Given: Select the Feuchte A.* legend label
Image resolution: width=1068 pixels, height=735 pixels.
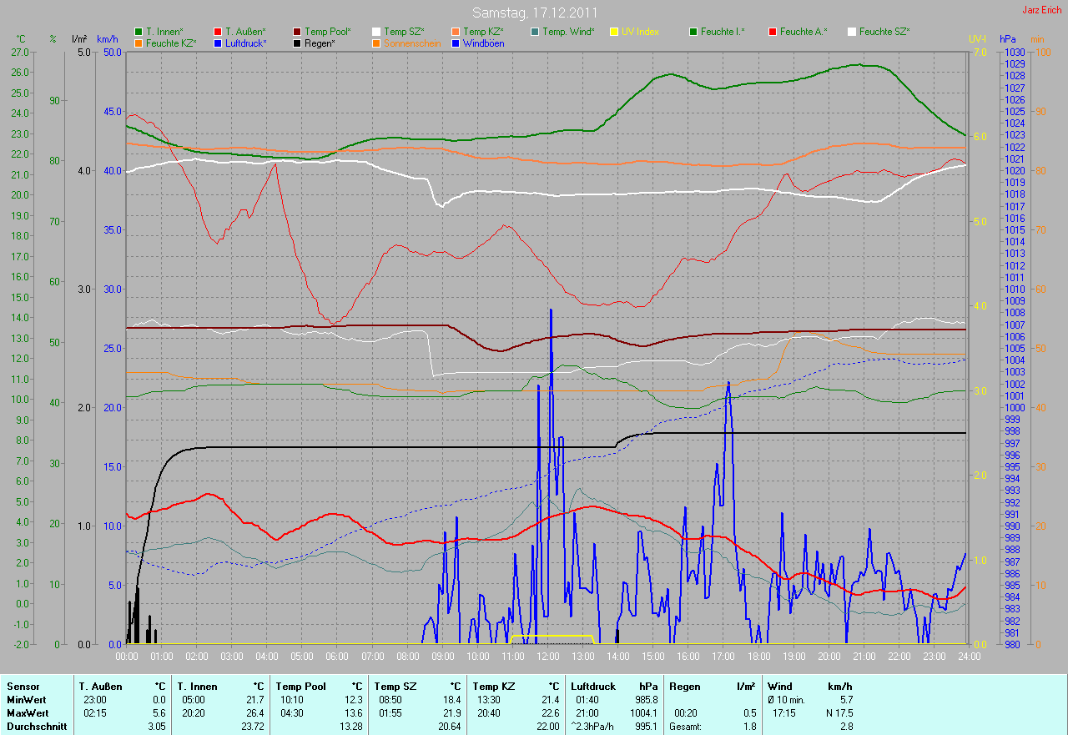Looking at the screenshot, I should [804, 32].
